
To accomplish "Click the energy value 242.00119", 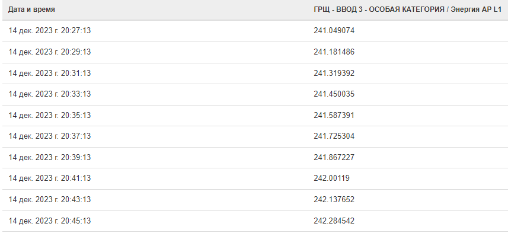I will pos(332,178).
